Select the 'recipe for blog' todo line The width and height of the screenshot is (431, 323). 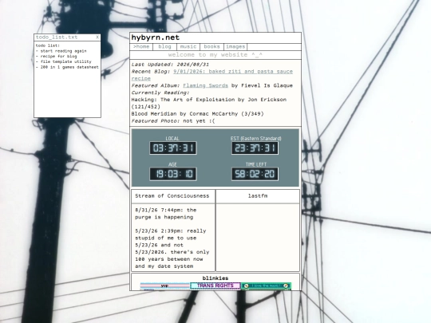[x=57, y=57]
